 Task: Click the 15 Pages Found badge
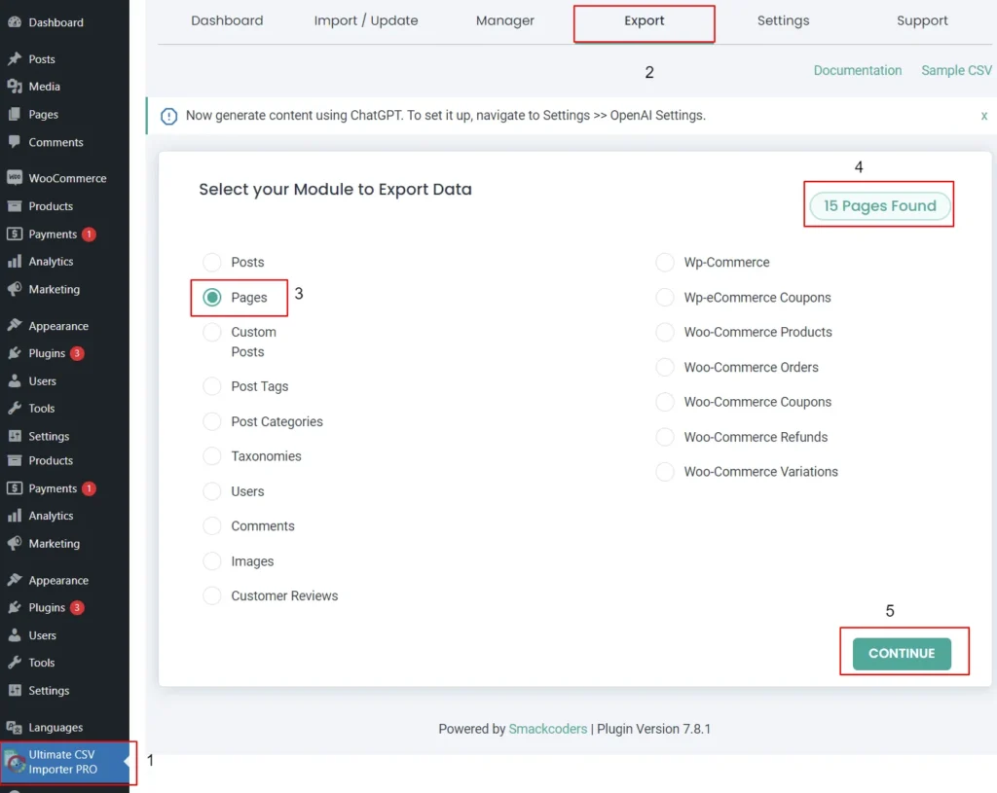880,206
